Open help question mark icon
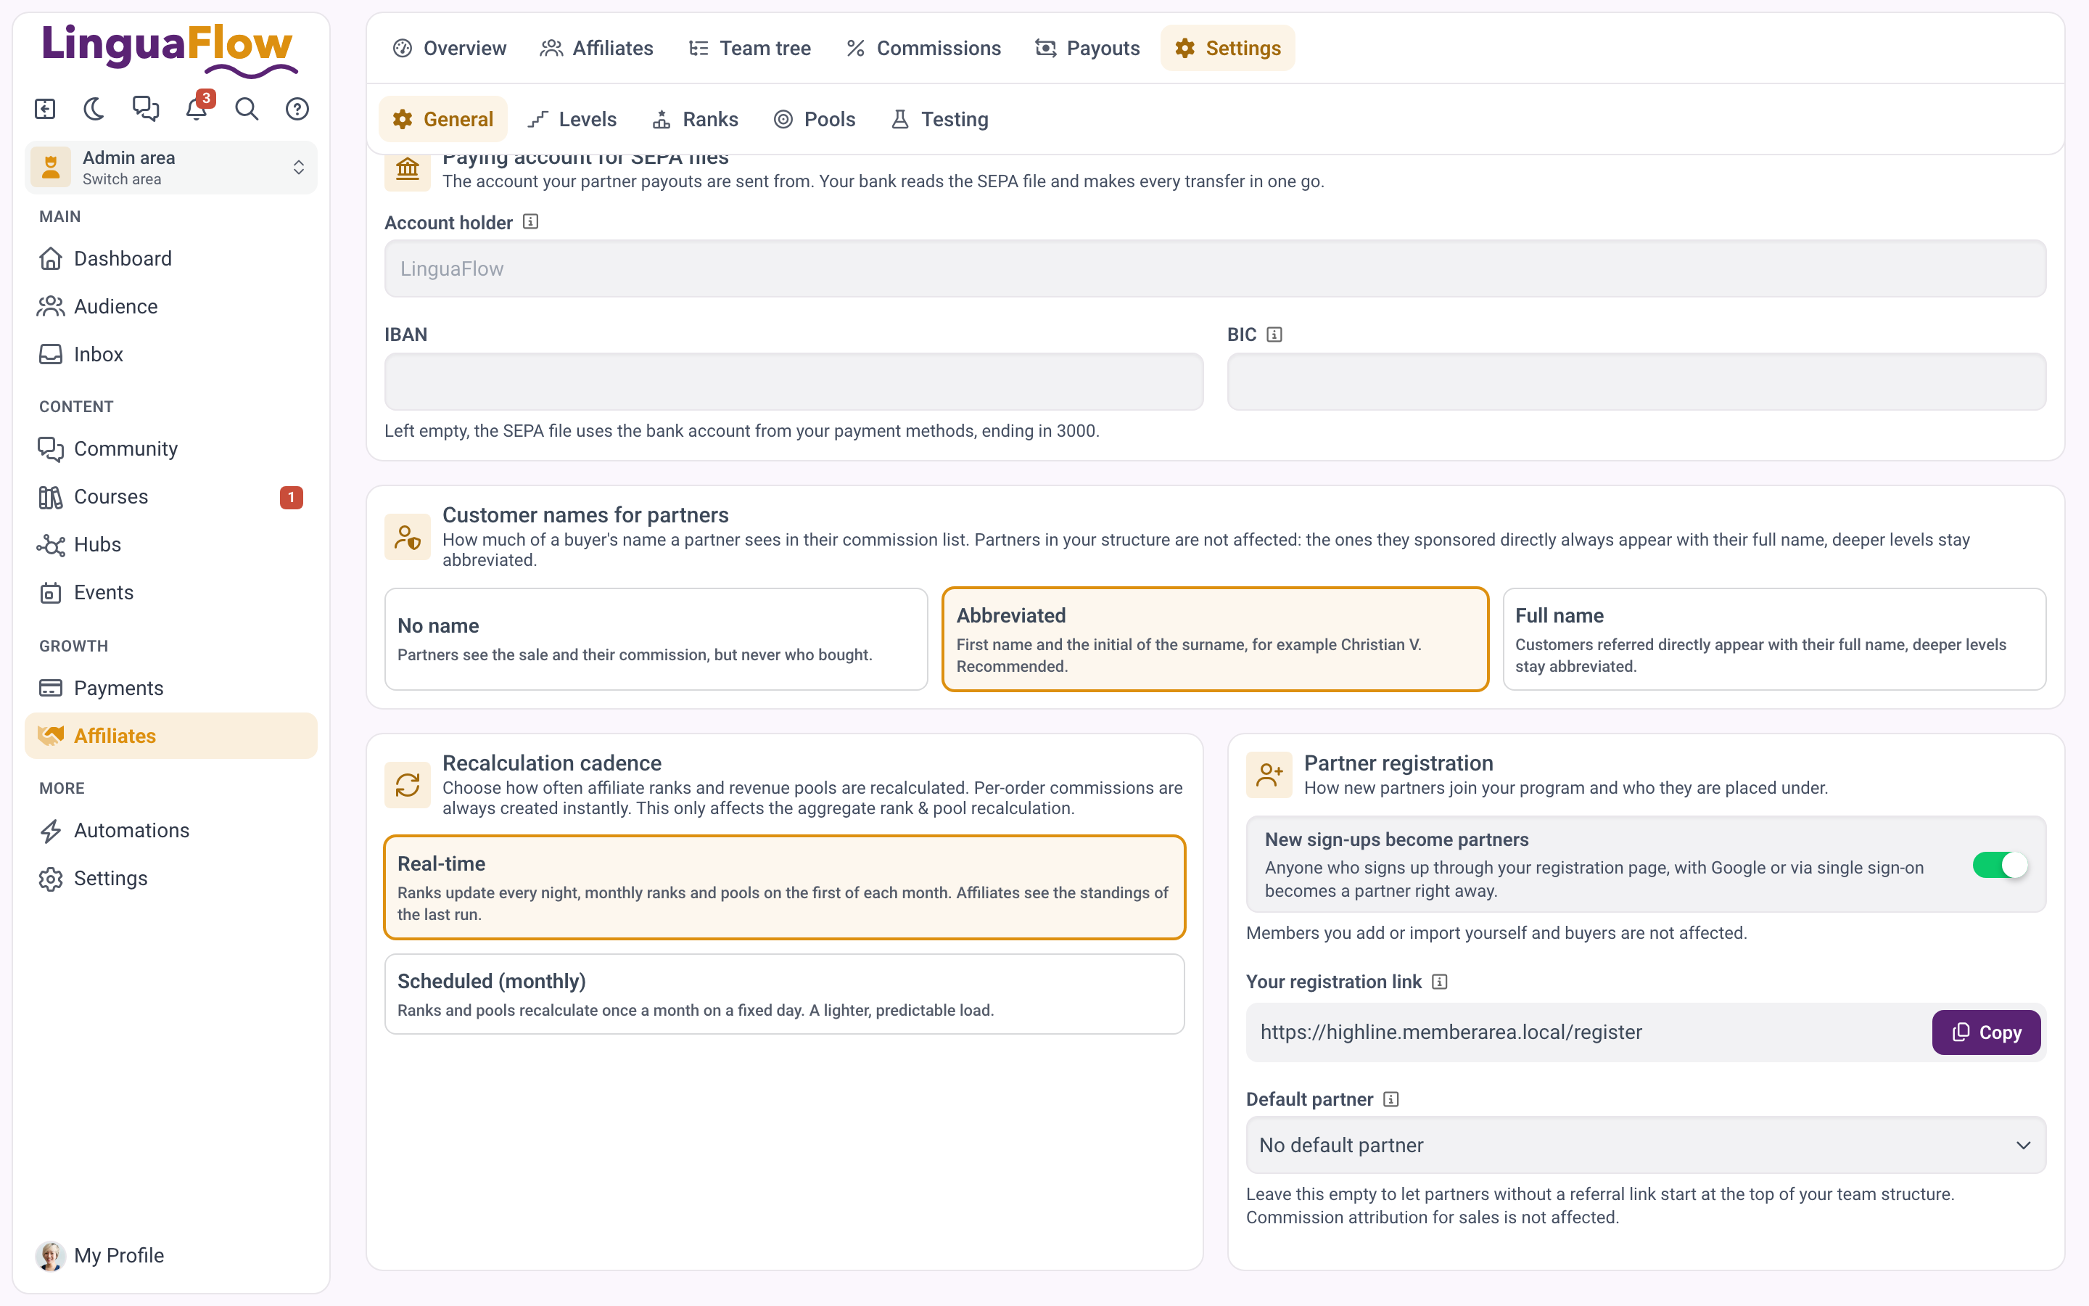The height and width of the screenshot is (1306, 2089). (298, 109)
